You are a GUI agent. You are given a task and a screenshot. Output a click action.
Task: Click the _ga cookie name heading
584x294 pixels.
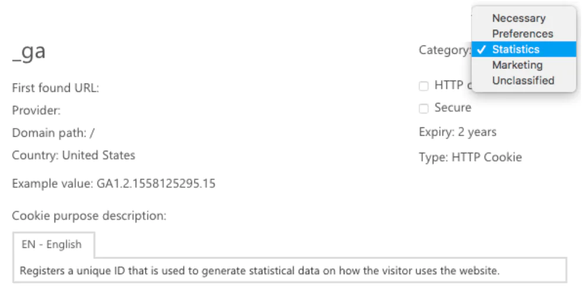(x=29, y=52)
